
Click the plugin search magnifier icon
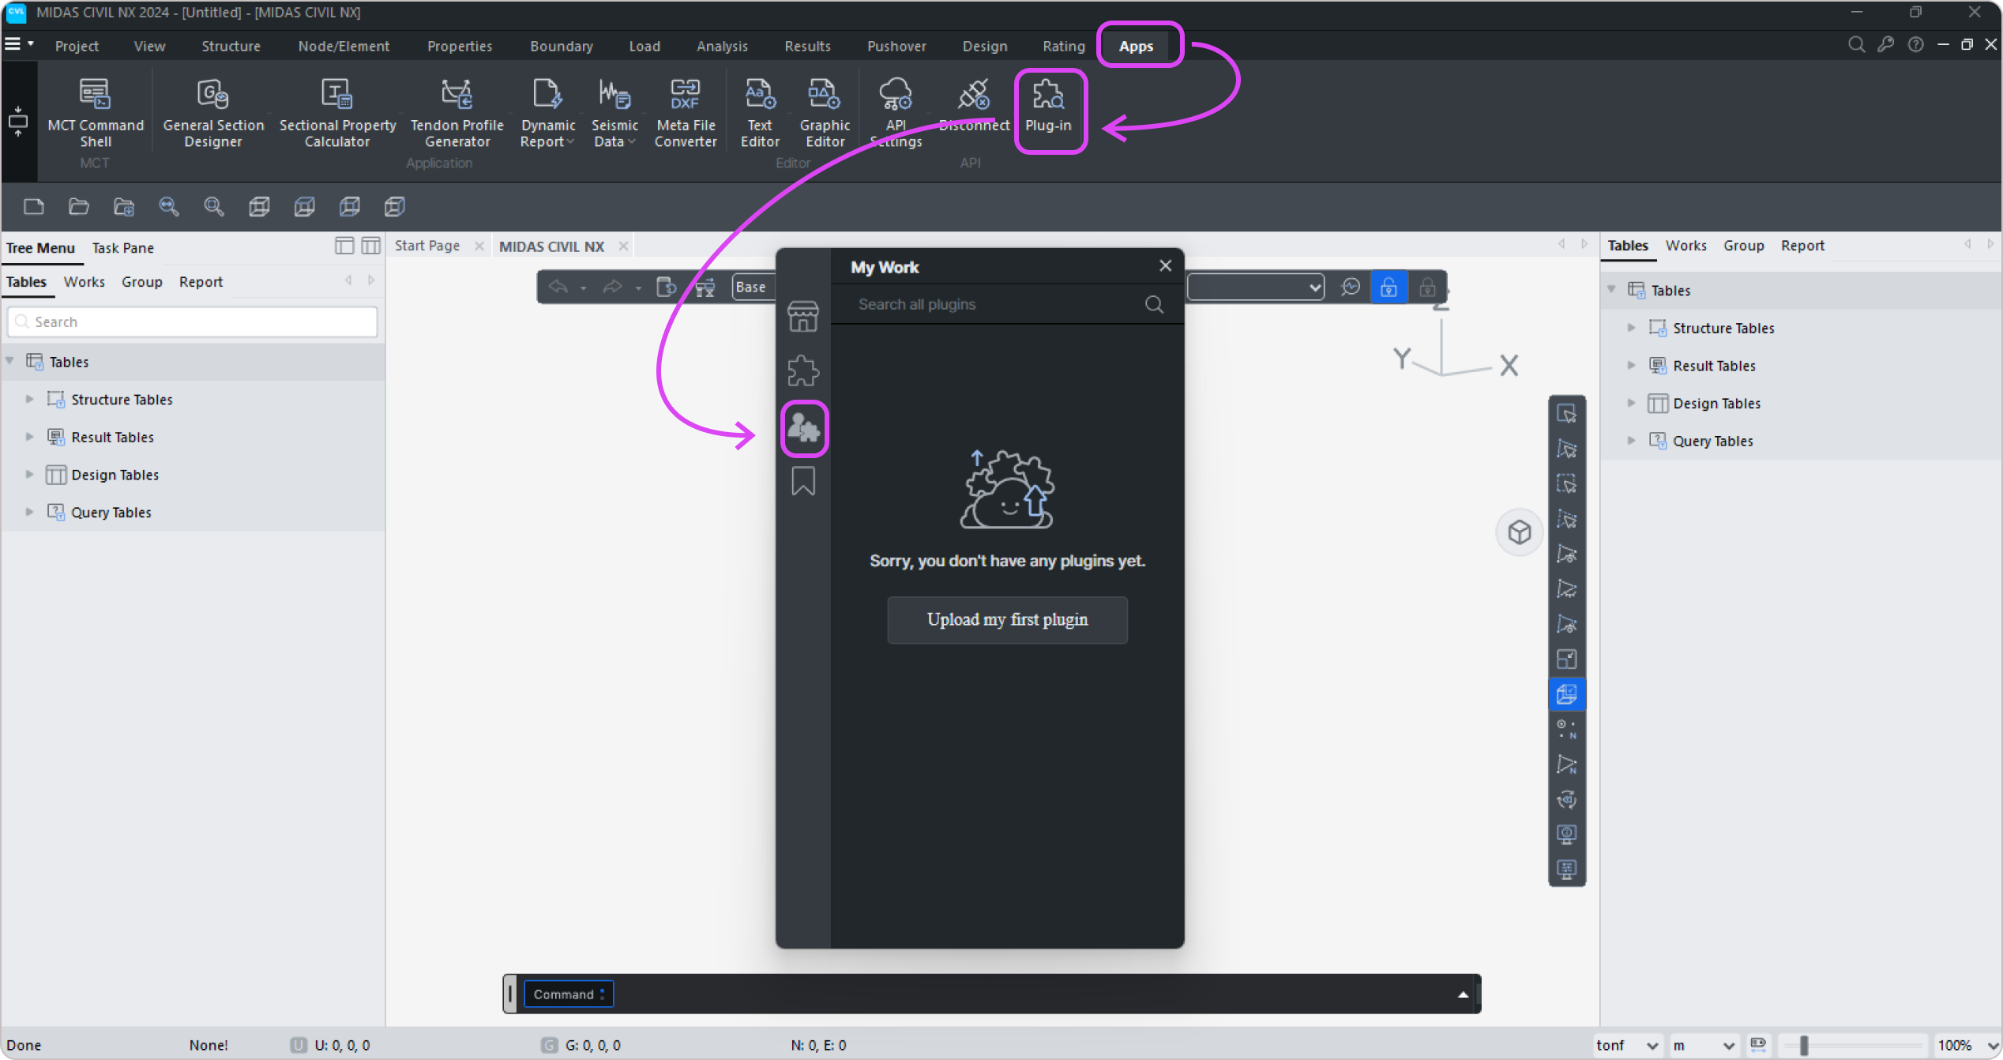1154,305
